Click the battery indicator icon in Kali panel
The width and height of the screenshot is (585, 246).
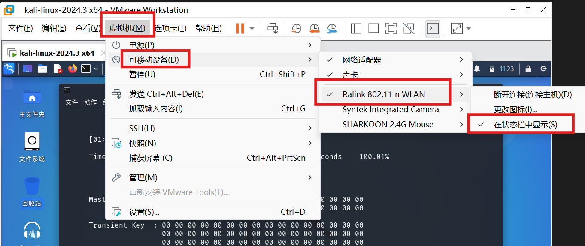(x=492, y=69)
